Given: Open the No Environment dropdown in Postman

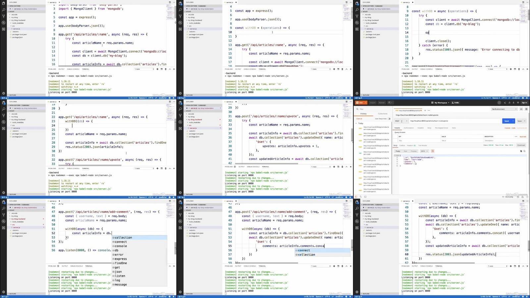Looking at the screenshot, I should [504, 109].
